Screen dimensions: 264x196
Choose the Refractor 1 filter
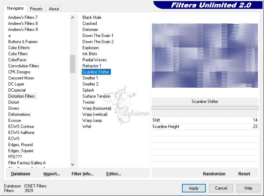tap(92, 66)
